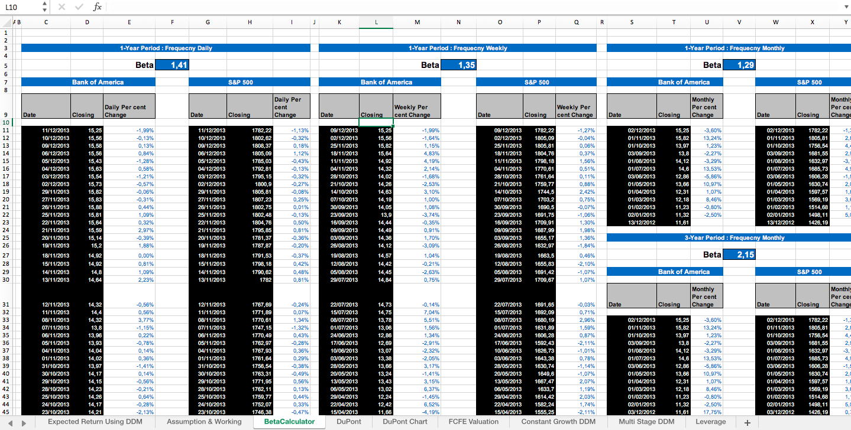Select row 5 header
The image size is (851, 430).
(x=6, y=65)
